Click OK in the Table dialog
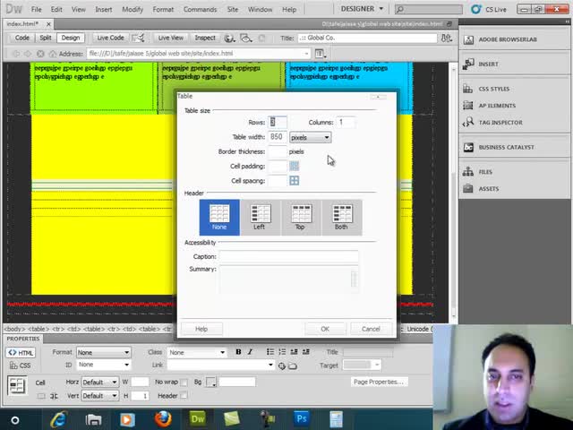 (325, 329)
